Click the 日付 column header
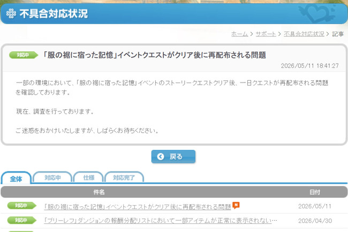The width and height of the screenshot is (348, 232). pos(315,192)
